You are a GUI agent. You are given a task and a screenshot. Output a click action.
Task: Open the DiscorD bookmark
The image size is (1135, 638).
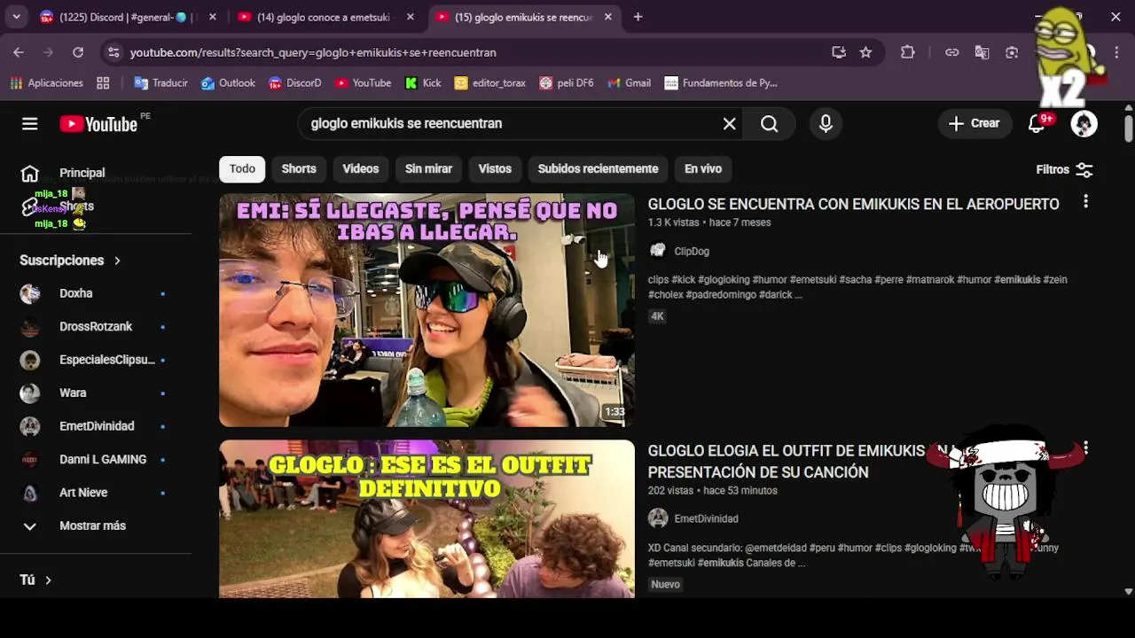pos(295,83)
